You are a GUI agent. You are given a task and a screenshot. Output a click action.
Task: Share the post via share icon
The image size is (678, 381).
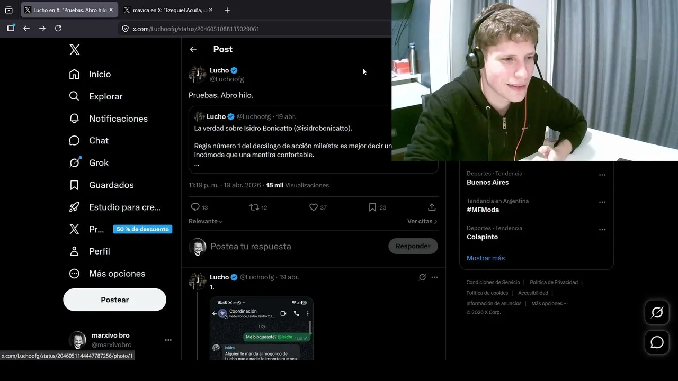click(x=432, y=207)
